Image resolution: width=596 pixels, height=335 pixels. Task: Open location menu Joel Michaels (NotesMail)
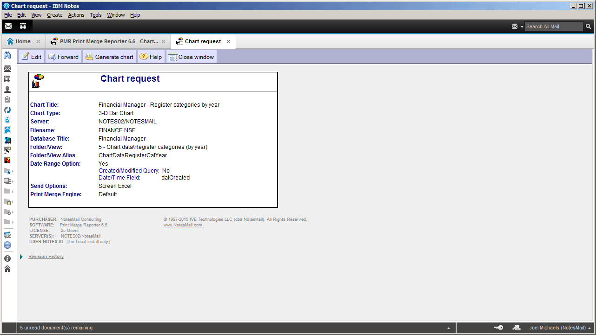[557, 328]
